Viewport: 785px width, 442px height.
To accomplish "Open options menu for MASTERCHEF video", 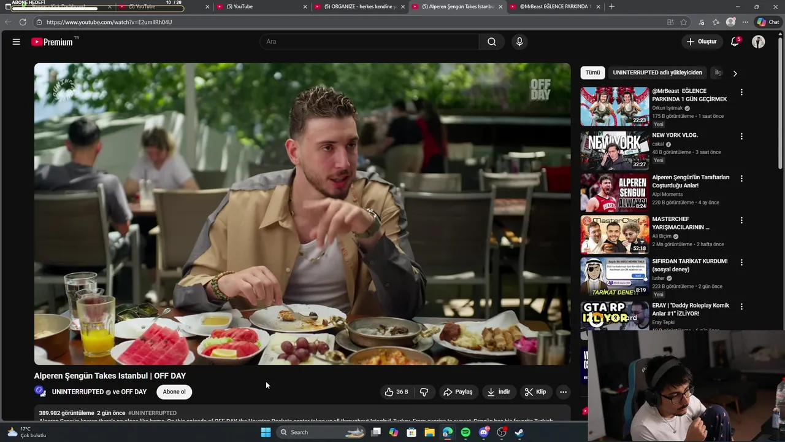I will pyautogui.click(x=741, y=220).
